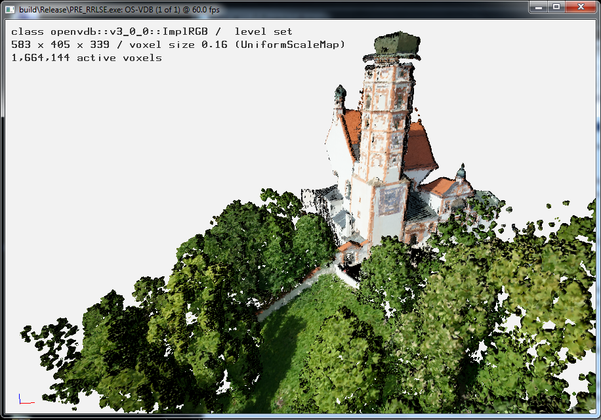Click the 'class openvdb::v3_0_0::ImplRGB / level set' line
This screenshot has height=420, width=601.
152,31
